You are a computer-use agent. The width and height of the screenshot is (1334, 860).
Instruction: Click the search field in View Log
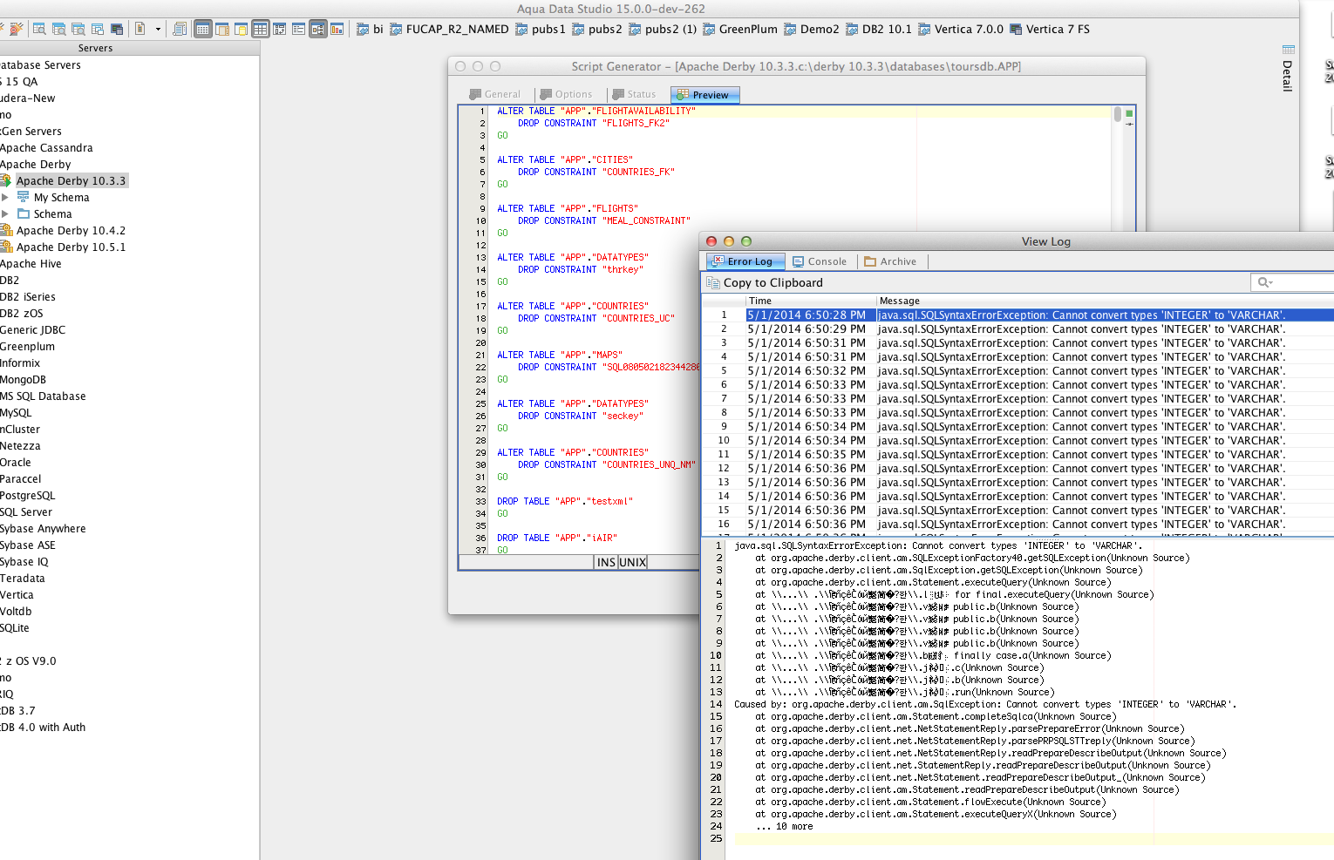pos(1293,282)
